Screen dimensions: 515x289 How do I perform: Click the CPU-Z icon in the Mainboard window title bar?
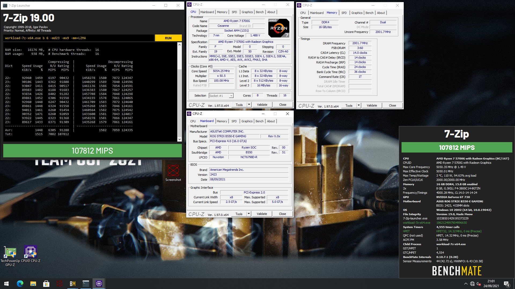[189, 113]
